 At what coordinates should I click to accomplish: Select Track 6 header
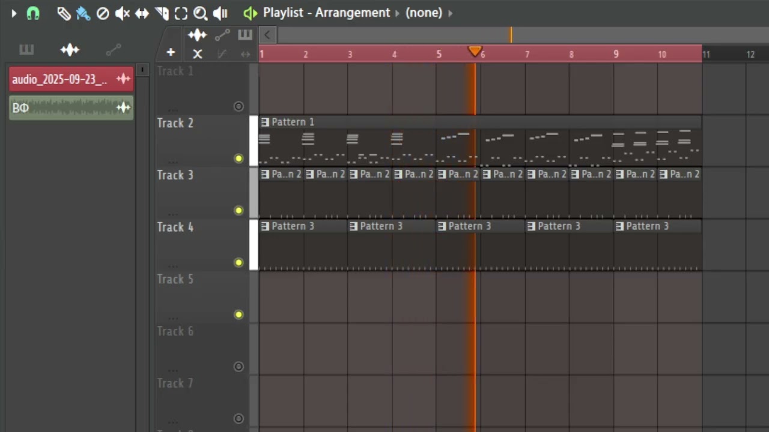pyautogui.click(x=202, y=350)
